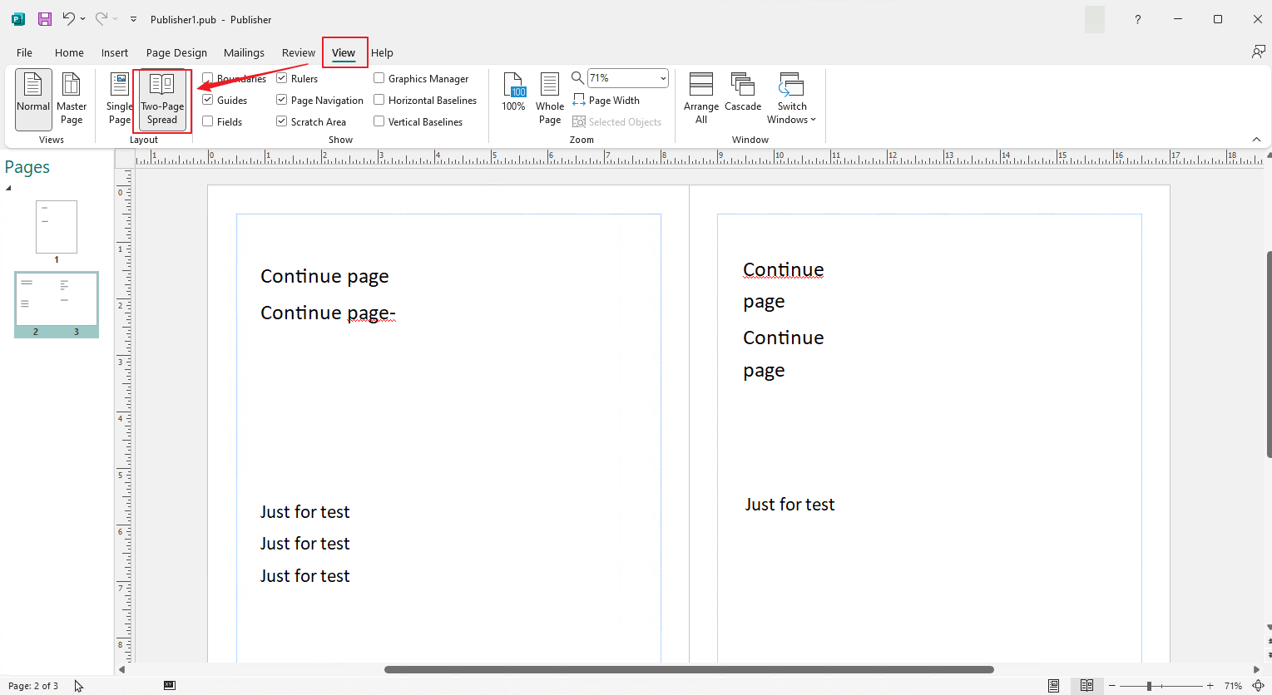The width and height of the screenshot is (1272, 695).
Task: Expand the Switch Windows dropdown
Action: click(x=792, y=100)
